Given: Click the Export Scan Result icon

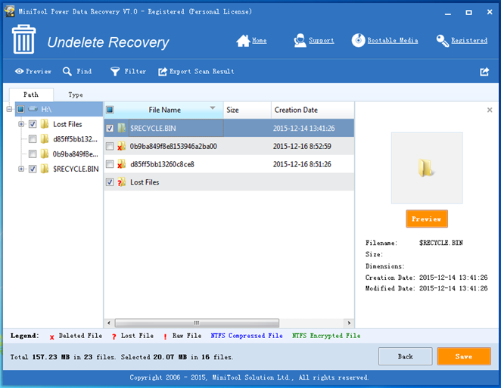Looking at the screenshot, I should point(163,72).
